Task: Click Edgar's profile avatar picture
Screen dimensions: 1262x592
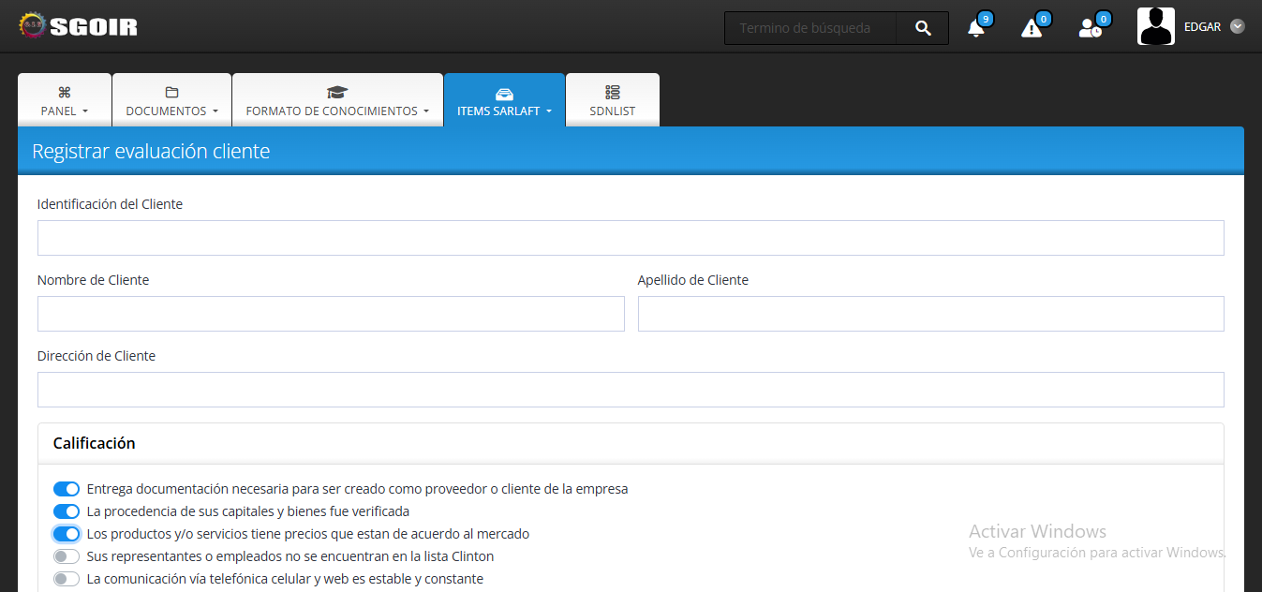Action: tap(1155, 27)
